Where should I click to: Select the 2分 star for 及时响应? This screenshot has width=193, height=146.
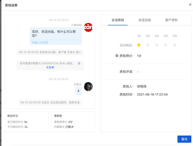pos(148,45)
